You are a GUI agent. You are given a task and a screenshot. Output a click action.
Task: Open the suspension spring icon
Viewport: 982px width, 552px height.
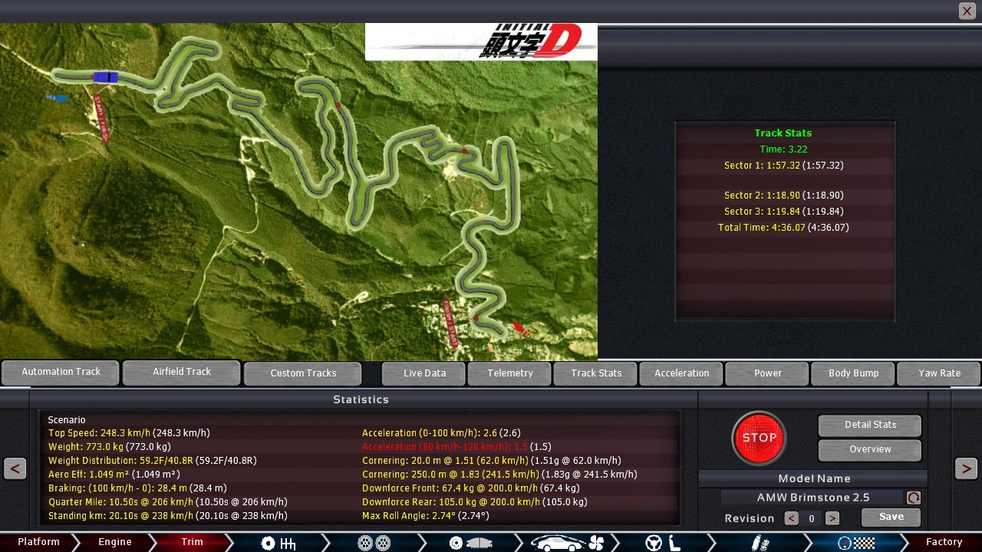[760, 543]
